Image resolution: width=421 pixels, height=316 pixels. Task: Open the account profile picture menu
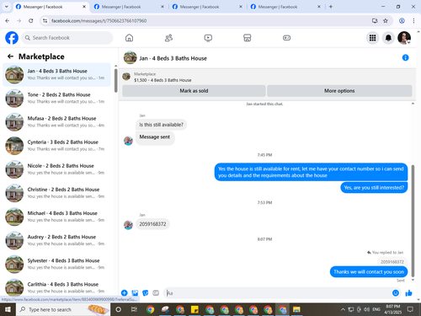[404, 38]
